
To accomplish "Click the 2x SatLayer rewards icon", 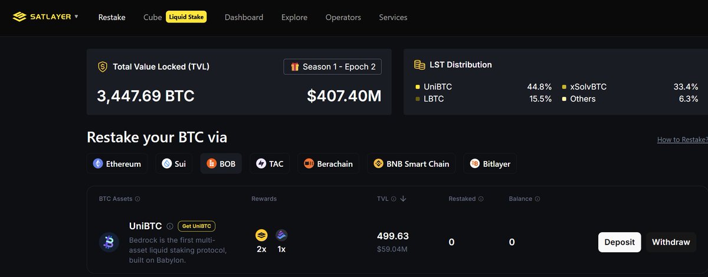I will (261, 235).
